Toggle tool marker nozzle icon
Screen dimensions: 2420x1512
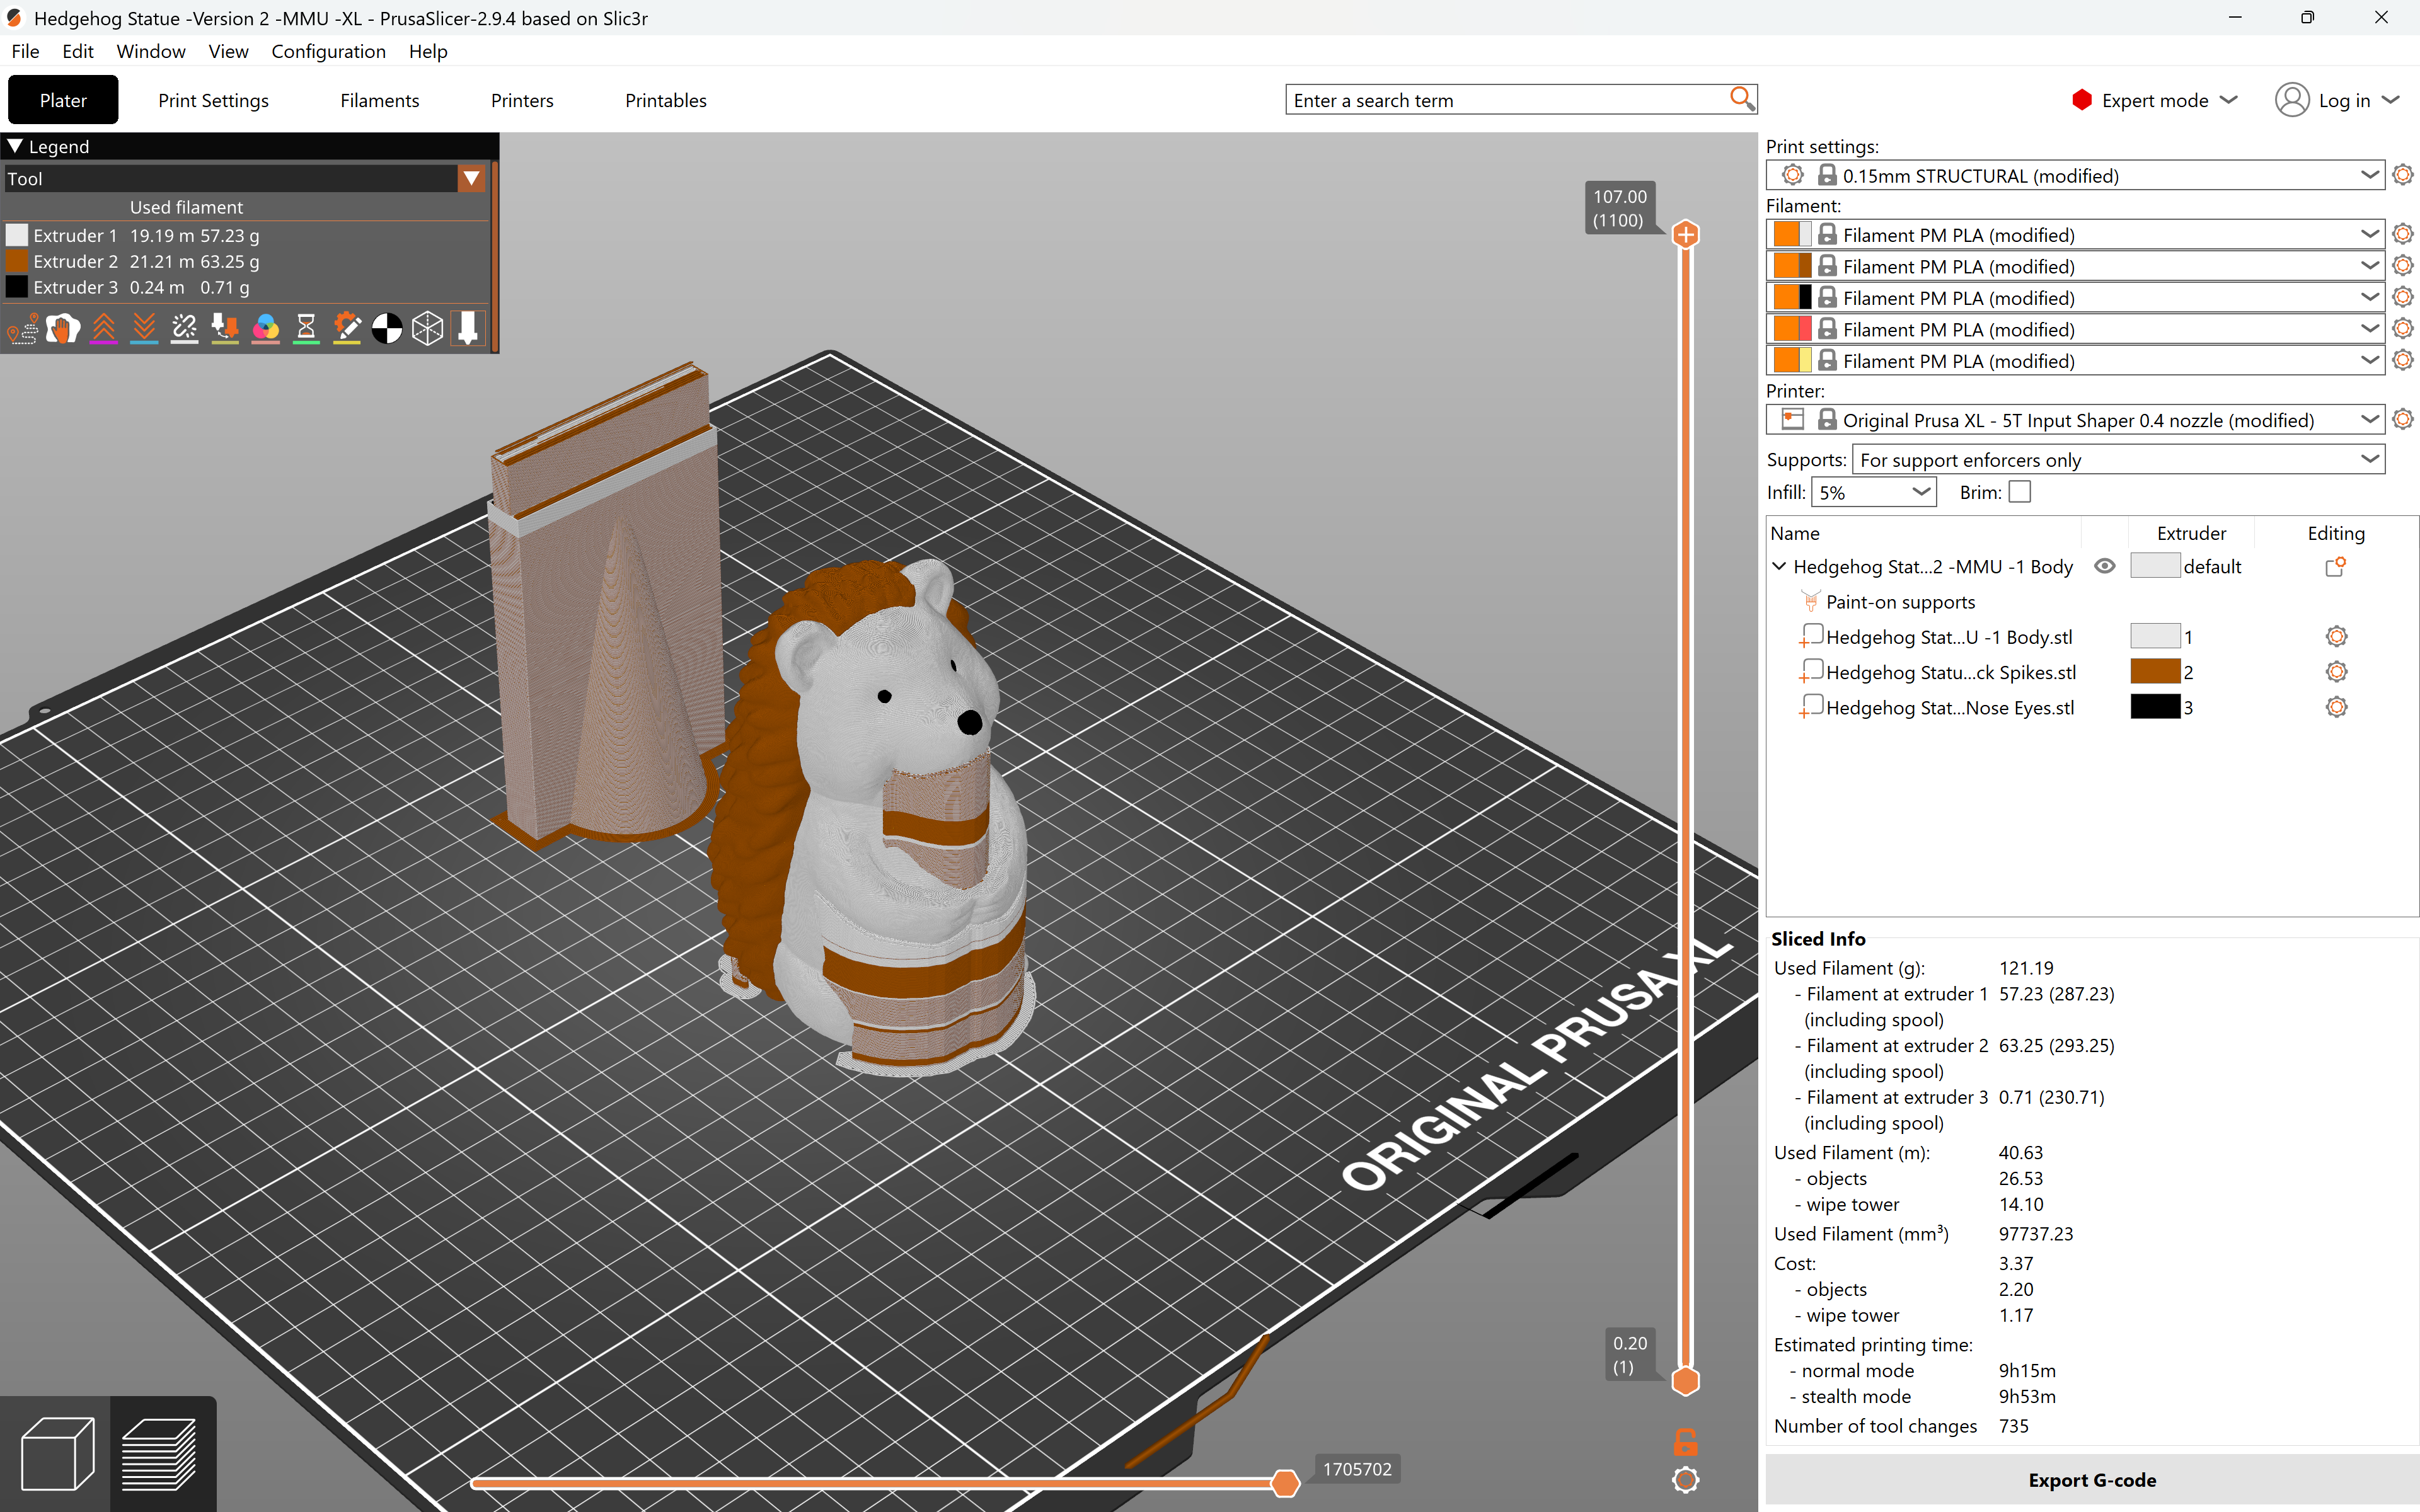[468, 328]
